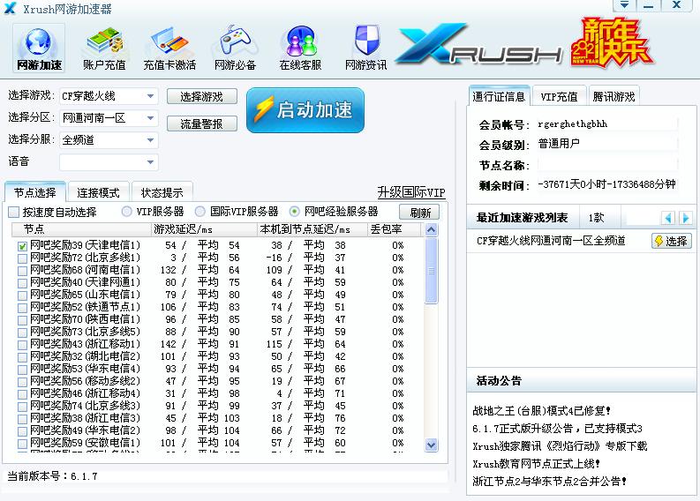Open 网游必备 gamepad icon
Image resolution: width=700 pixels, height=501 pixels.
(236, 49)
